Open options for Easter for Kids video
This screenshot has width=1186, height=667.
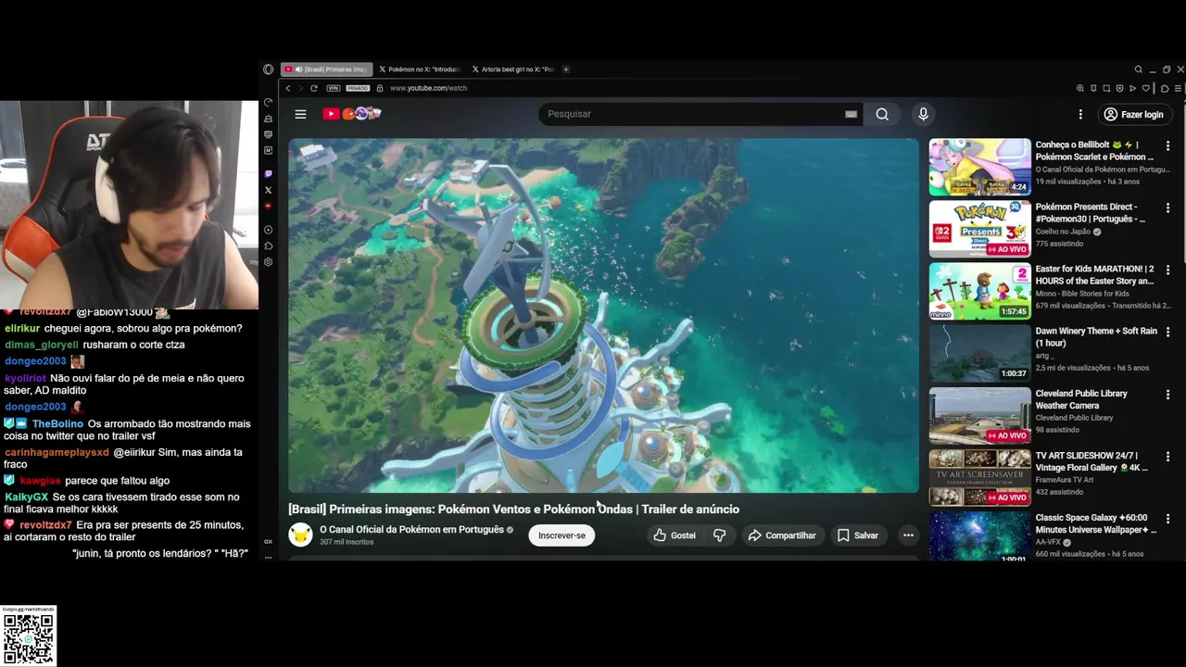1167,270
